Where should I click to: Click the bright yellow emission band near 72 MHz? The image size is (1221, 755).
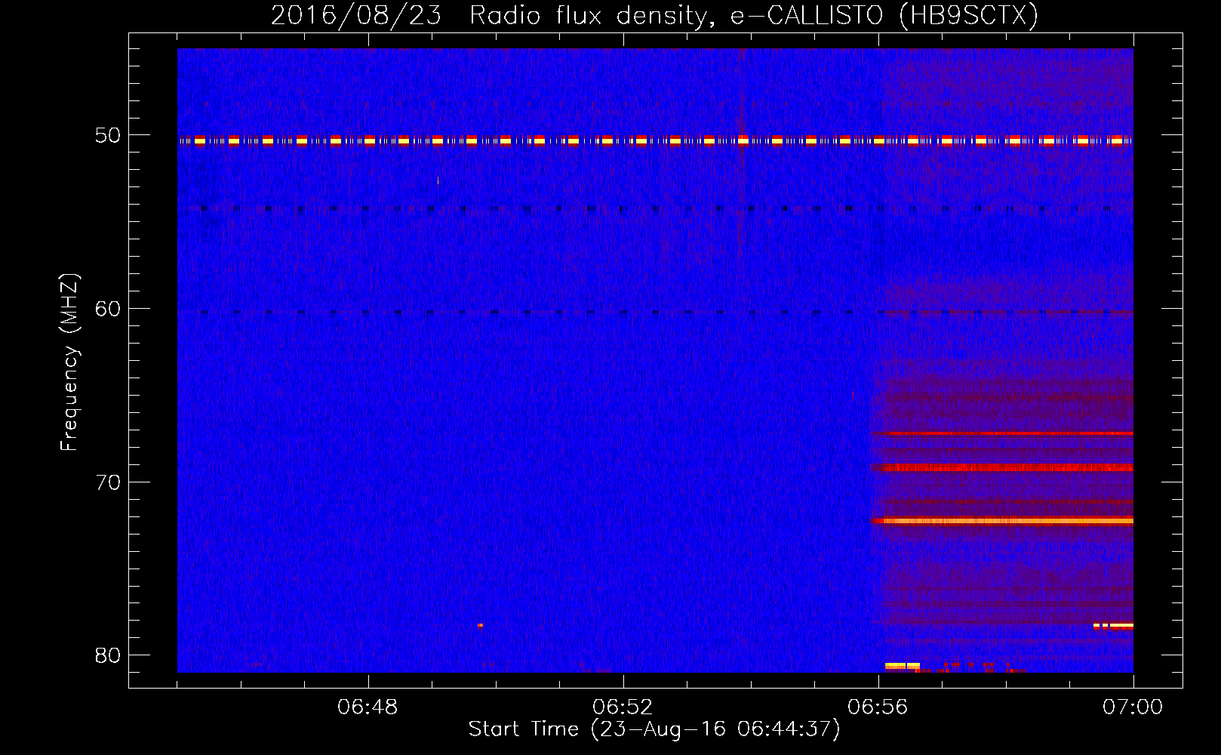1002,521
